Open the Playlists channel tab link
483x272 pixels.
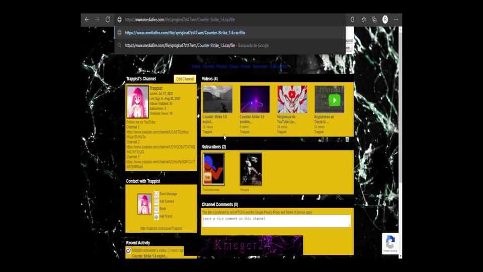pos(222,66)
